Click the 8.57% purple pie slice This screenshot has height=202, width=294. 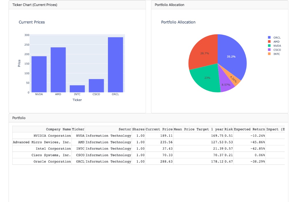226,85
